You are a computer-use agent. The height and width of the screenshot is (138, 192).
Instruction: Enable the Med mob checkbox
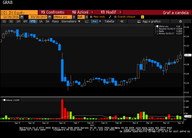pos(91,17)
